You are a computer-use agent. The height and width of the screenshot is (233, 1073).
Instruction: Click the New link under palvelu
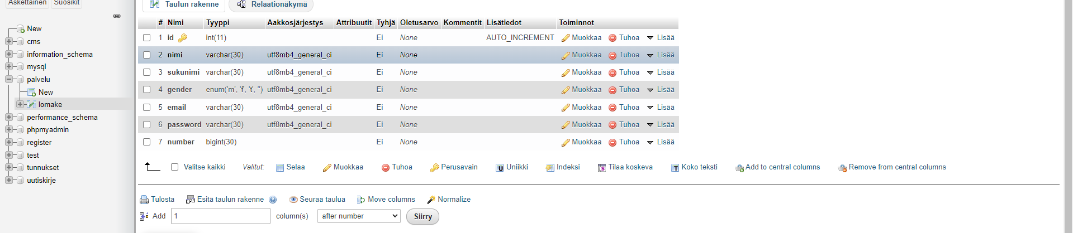46,93
